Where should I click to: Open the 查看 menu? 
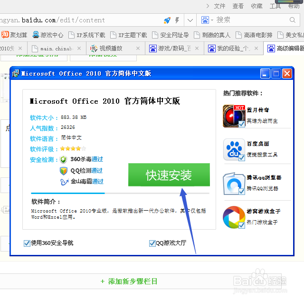click(x=238, y=6)
